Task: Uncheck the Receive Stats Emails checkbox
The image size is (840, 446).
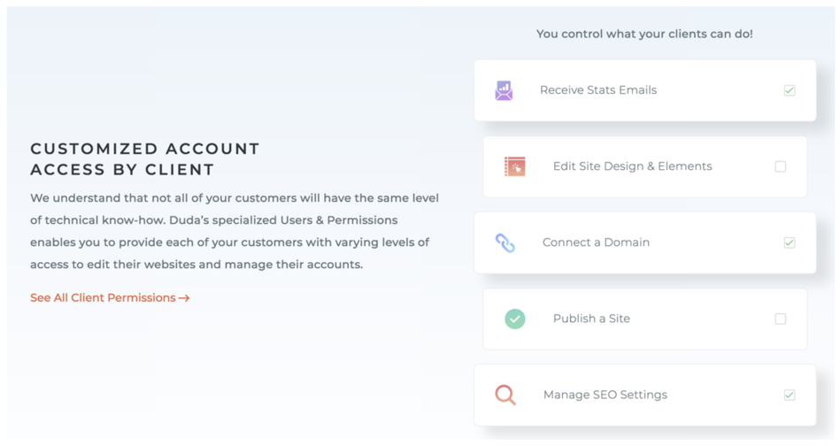Action: (x=790, y=90)
